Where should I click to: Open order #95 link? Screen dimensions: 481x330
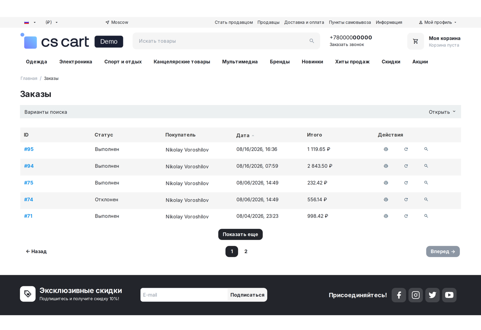(x=29, y=149)
